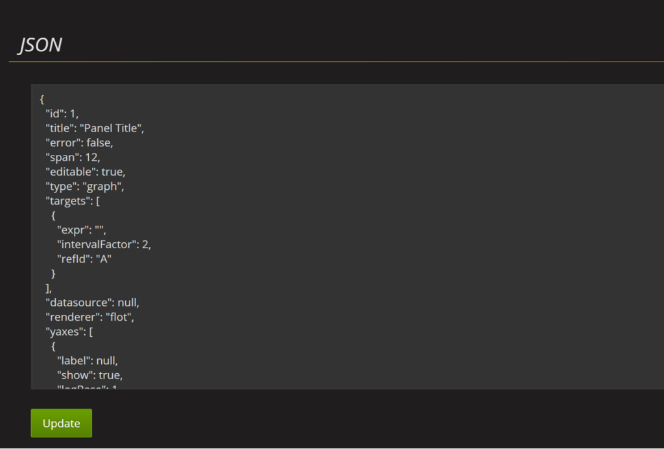Place cursor on "refId": "A" line
664x449 pixels.
click(x=84, y=259)
